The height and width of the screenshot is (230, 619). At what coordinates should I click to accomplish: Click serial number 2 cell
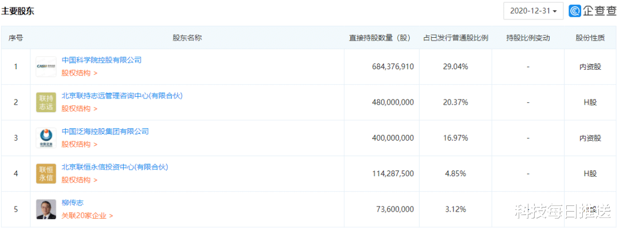pyautogui.click(x=16, y=102)
